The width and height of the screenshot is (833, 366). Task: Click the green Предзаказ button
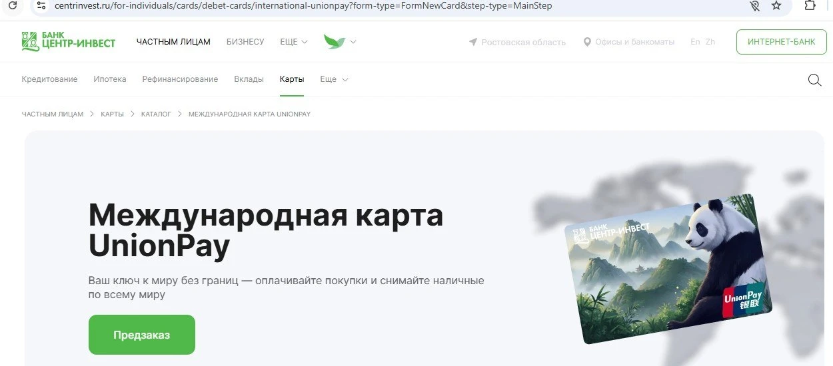tap(142, 335)
